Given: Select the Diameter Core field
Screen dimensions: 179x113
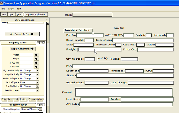Looking at the screenshot, I should click(118, 45).
